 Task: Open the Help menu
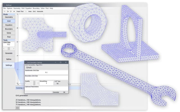pyautogui.click(x=51, y=8)
